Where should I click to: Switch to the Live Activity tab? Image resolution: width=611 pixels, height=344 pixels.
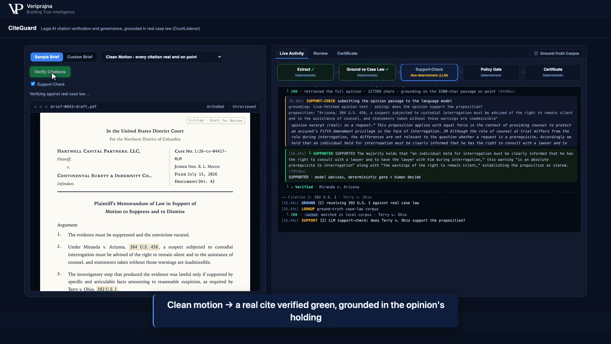click(291, 54)
